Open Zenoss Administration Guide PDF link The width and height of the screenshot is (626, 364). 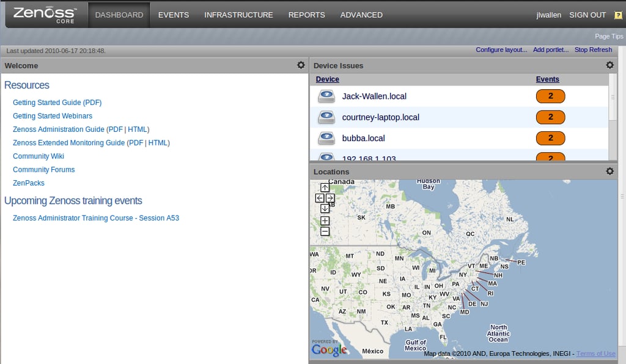tap(116, 129)
